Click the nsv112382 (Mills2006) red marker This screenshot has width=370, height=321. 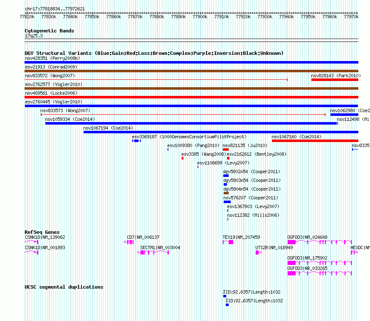[228, 219]
